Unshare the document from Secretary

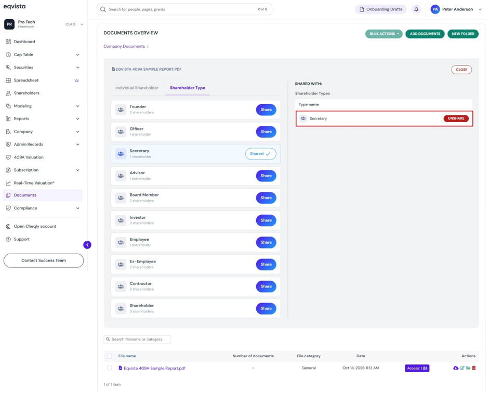[456, 119]
